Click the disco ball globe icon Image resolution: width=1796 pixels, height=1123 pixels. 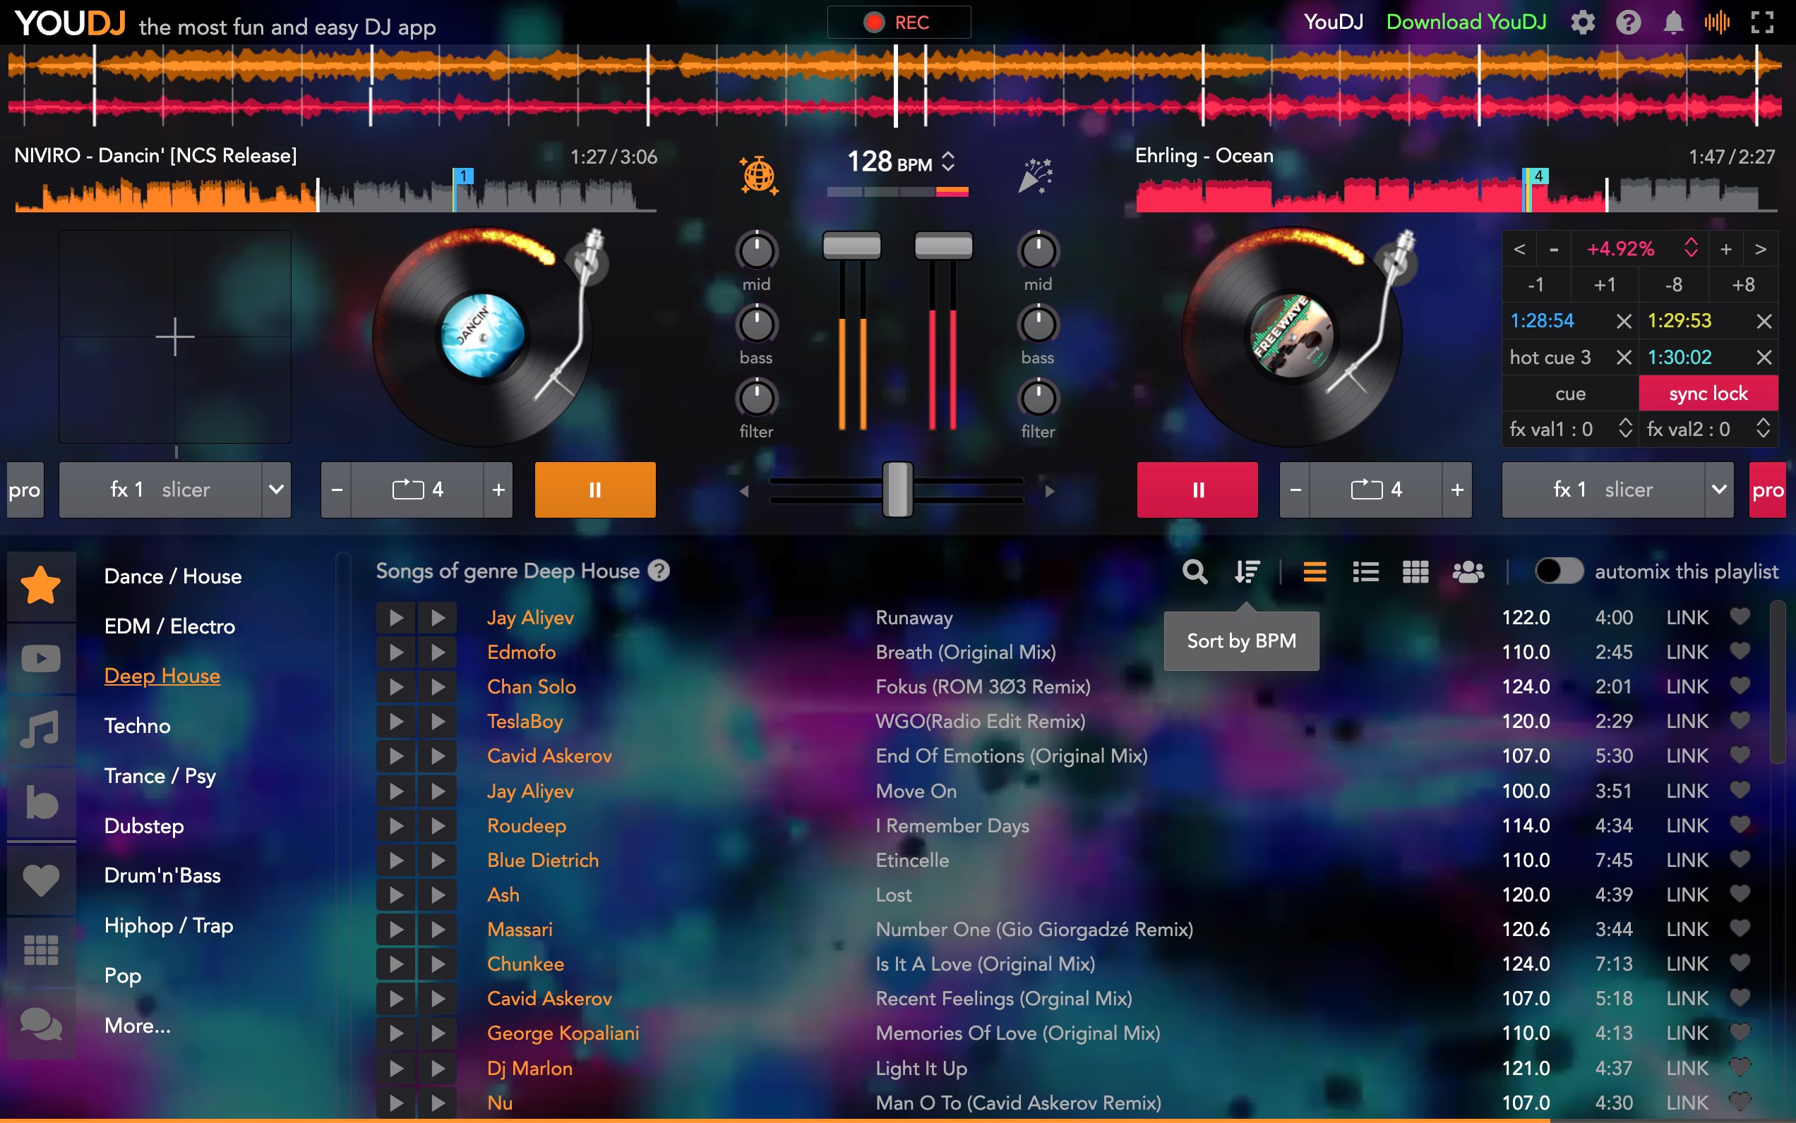pyautogui.click(x=758, y=176)
